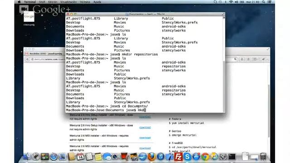This screenshot has height=163, width=290.
Task: Open Spotlight search magnifier in menu bar
Action: click(263, 2)
